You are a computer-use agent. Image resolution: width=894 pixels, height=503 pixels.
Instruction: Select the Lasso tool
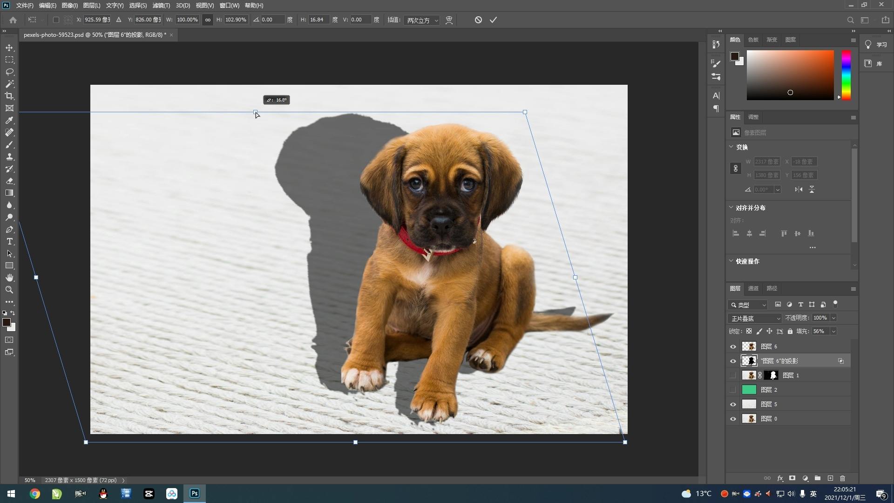(x=9, y=72)
